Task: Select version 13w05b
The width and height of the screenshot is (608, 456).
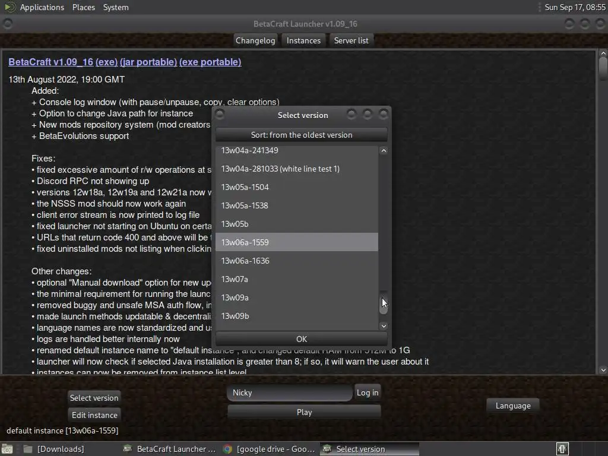Action: click(x=297, y=224)
